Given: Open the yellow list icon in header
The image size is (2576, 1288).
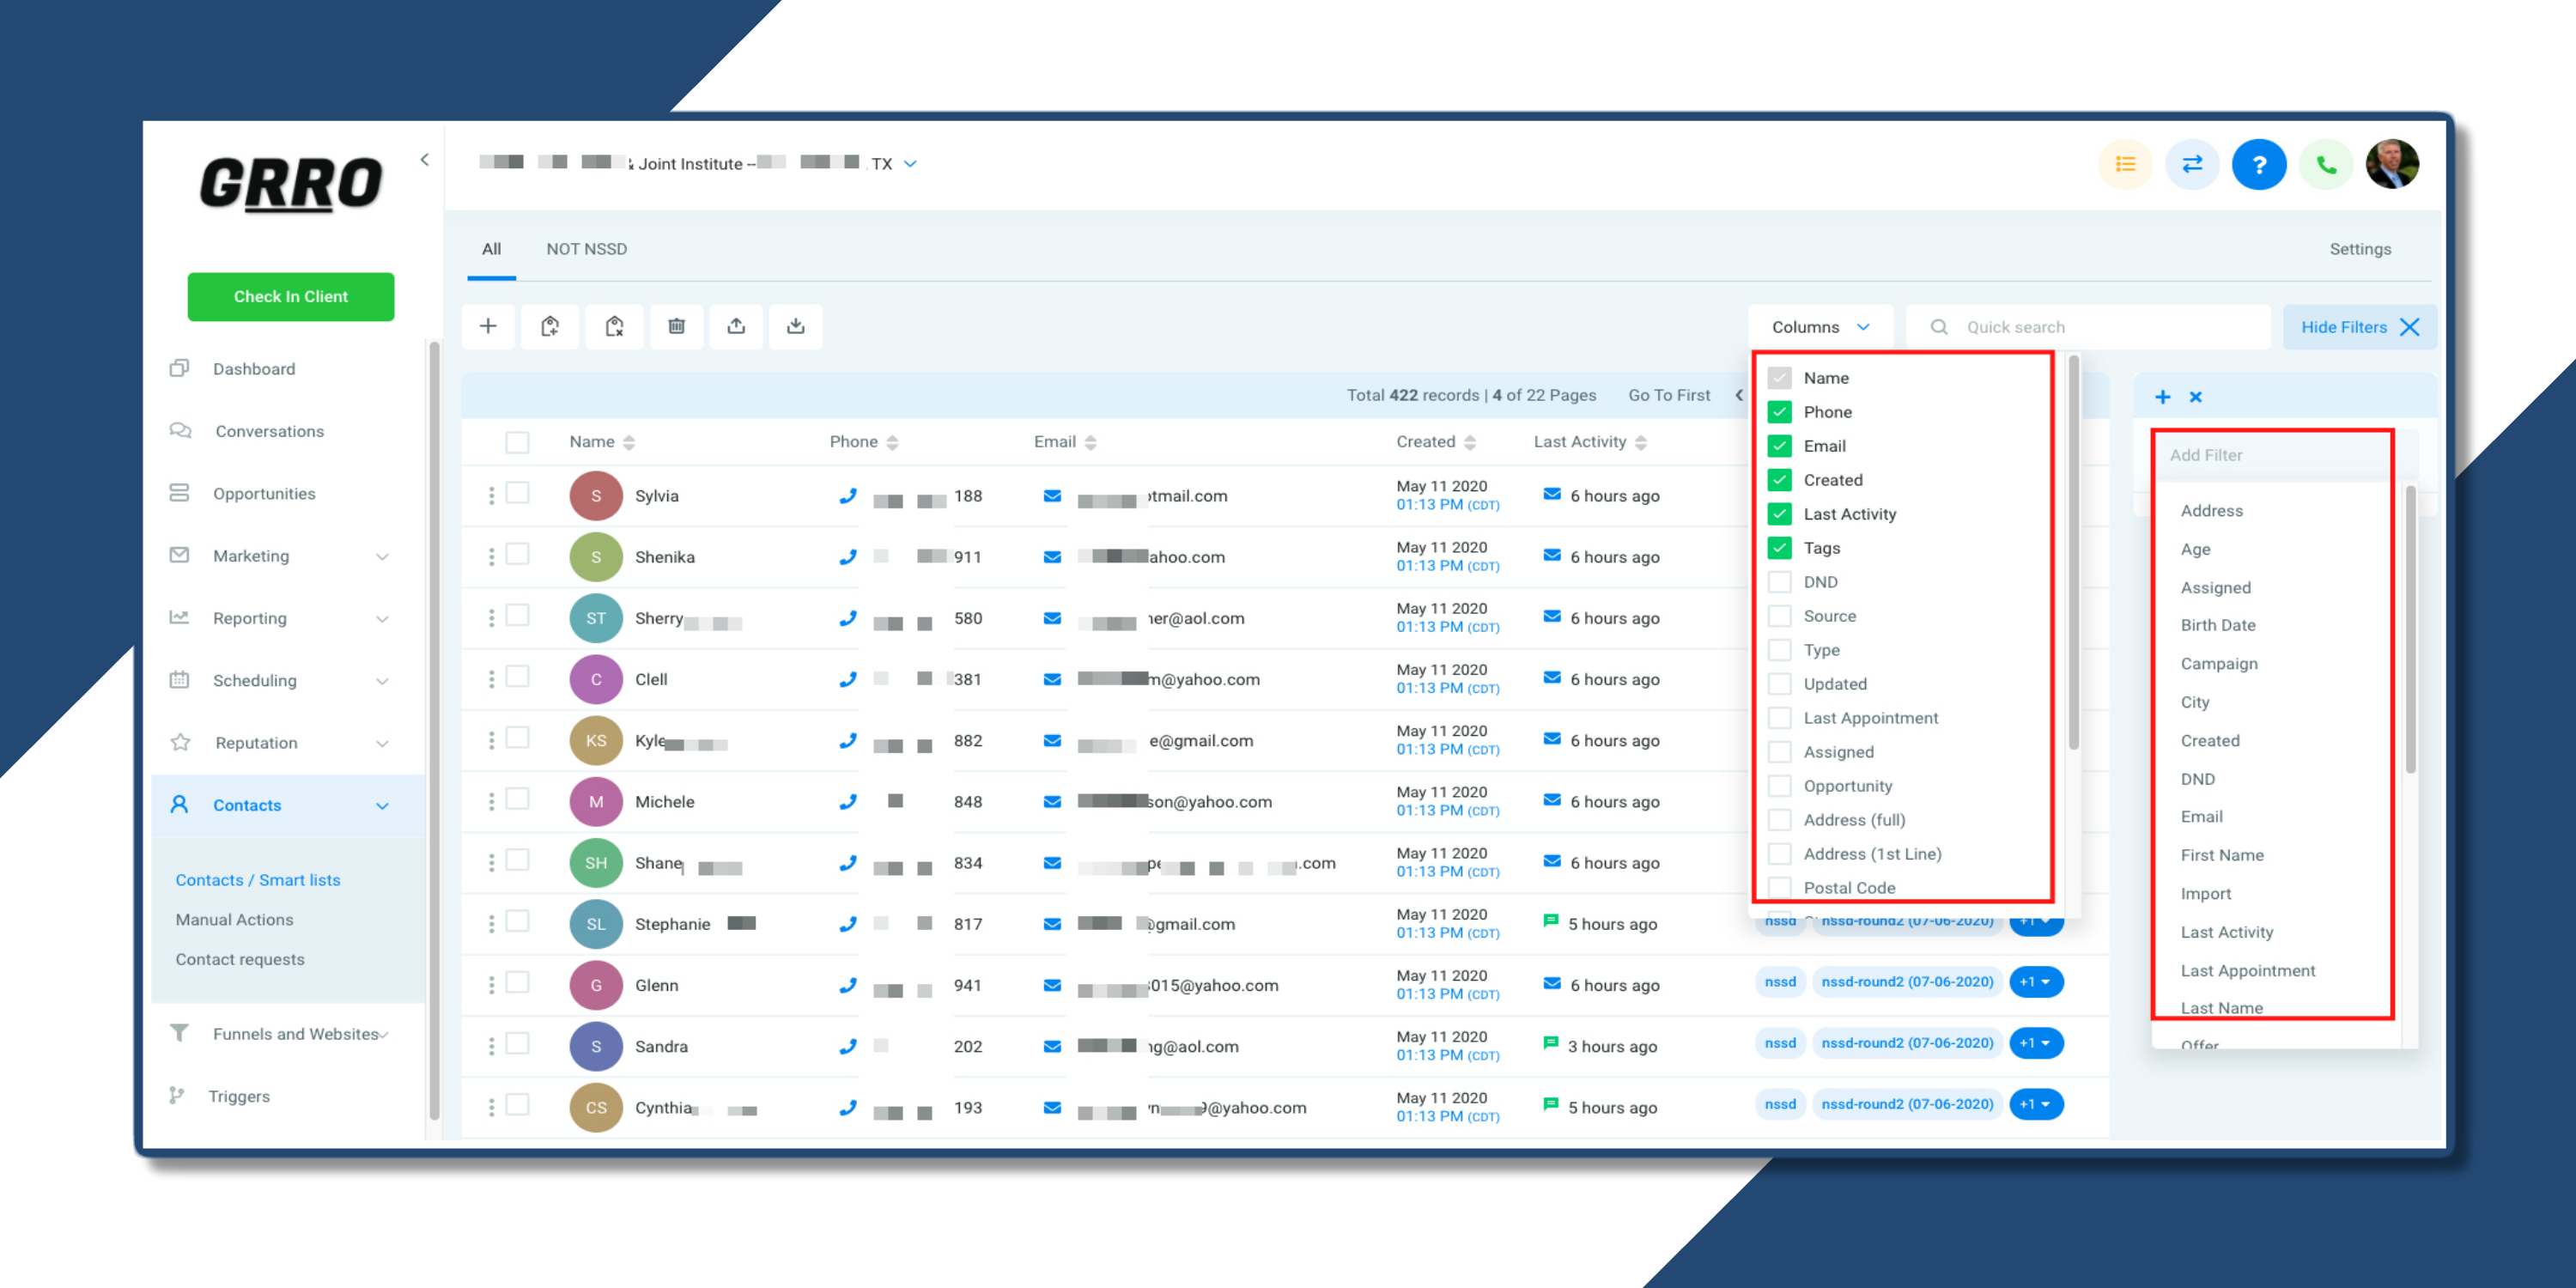Looking at the screenshot, I should tap(2125, 164).
